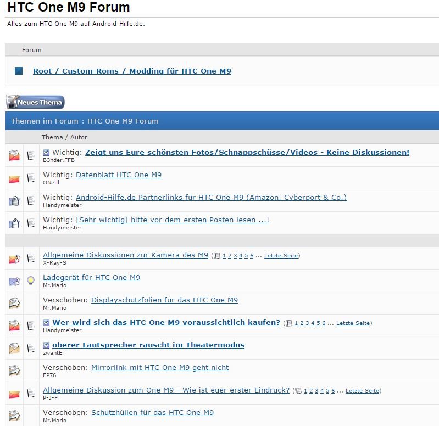Click multipage icon in the erster Eindruck row
This screenshot has width=439, height=426.
click(298, 391)
